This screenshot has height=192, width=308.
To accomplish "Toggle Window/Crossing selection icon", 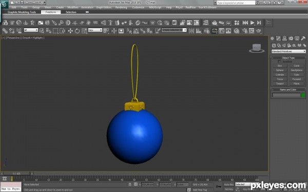I will coord(62,31).
